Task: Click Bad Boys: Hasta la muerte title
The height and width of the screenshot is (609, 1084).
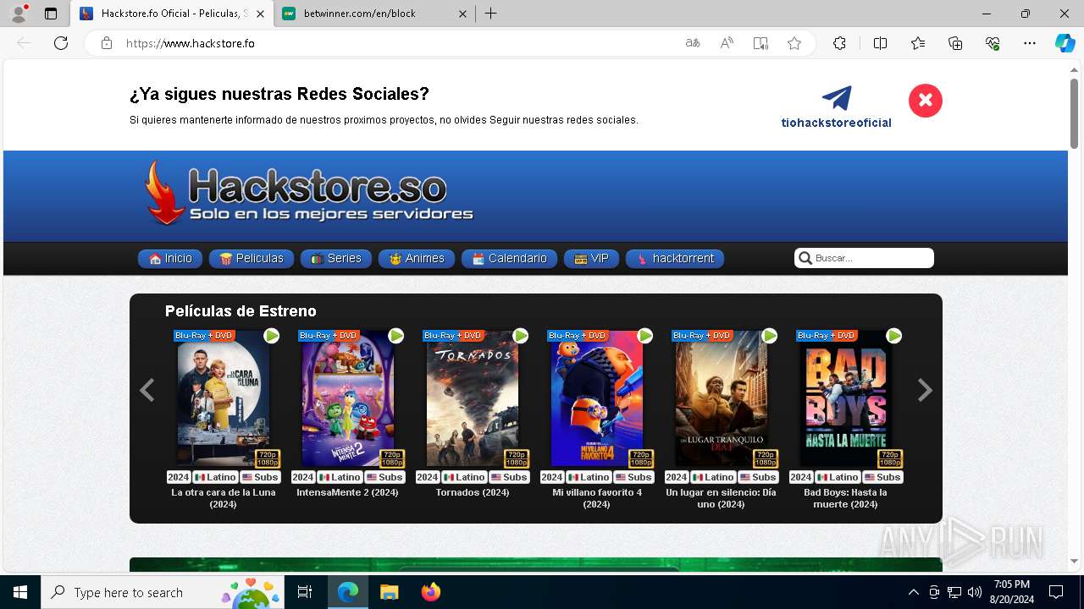Action: 845,498
